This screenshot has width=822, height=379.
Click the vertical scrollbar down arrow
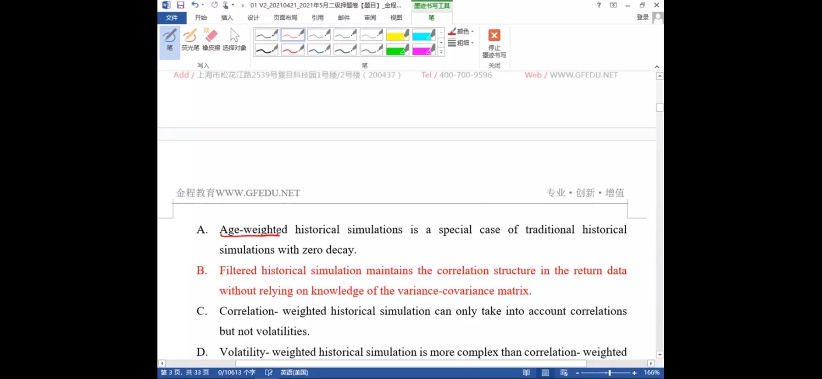pyautogui.click(x=660, y=354)
